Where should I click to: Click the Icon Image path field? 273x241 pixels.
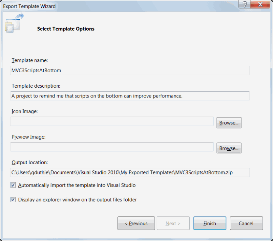(112, 121)
